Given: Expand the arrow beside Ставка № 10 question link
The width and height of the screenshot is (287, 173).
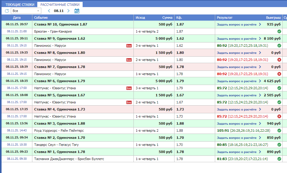Looking at the screenshot, I should pos(260,24).
